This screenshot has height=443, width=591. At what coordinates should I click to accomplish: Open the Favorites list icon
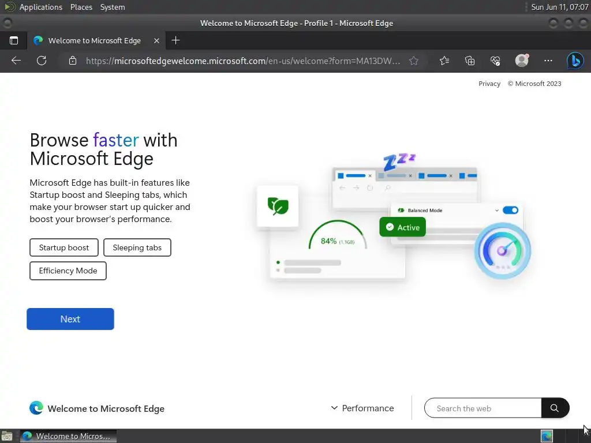click(x=444, y=61)
